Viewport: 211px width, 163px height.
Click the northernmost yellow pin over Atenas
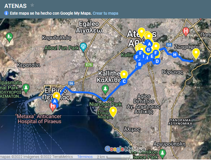[x=142, y=33]
